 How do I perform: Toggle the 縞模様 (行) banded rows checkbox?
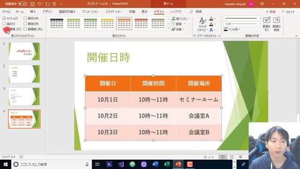[x=4, y=29]
